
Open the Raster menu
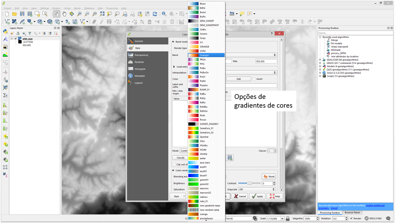77,8
